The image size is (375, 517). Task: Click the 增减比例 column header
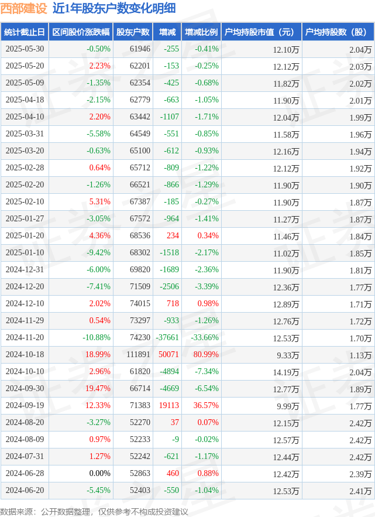pos(201,32)
